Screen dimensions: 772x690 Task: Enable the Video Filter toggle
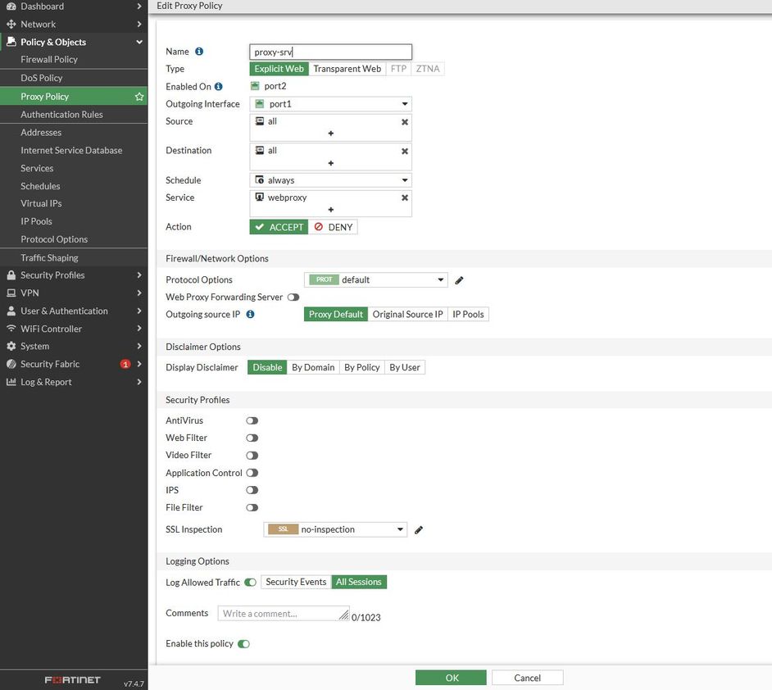point(252,456)
